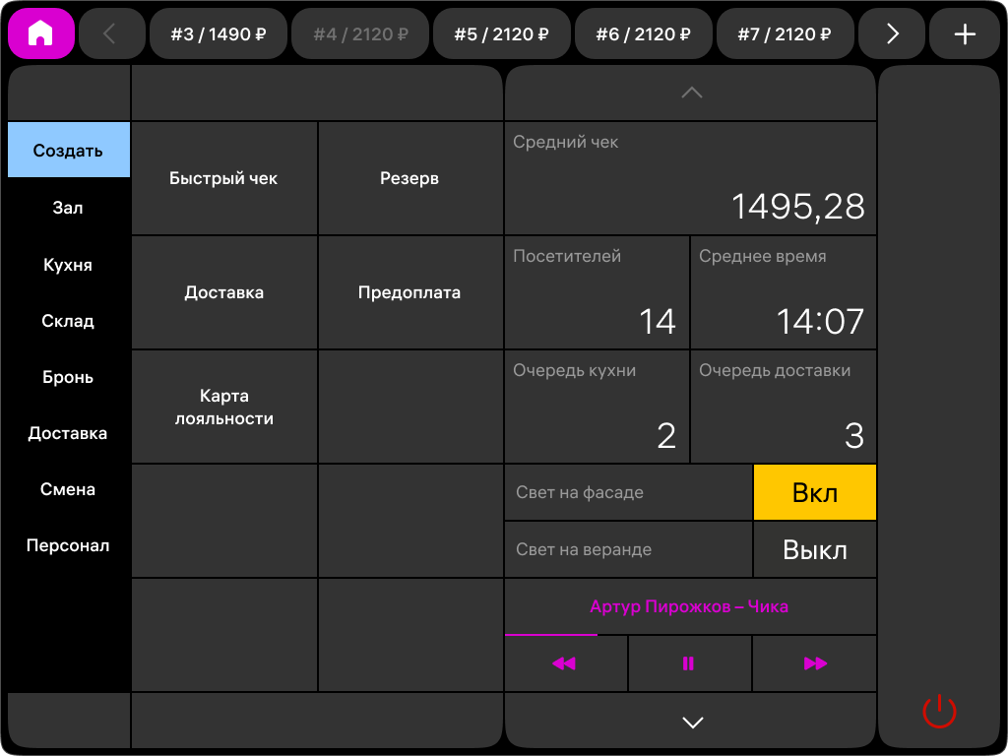Click the right arrow to scroll order tabs
The height and width of the screenshot is (756, 1008).
(892, 32)
